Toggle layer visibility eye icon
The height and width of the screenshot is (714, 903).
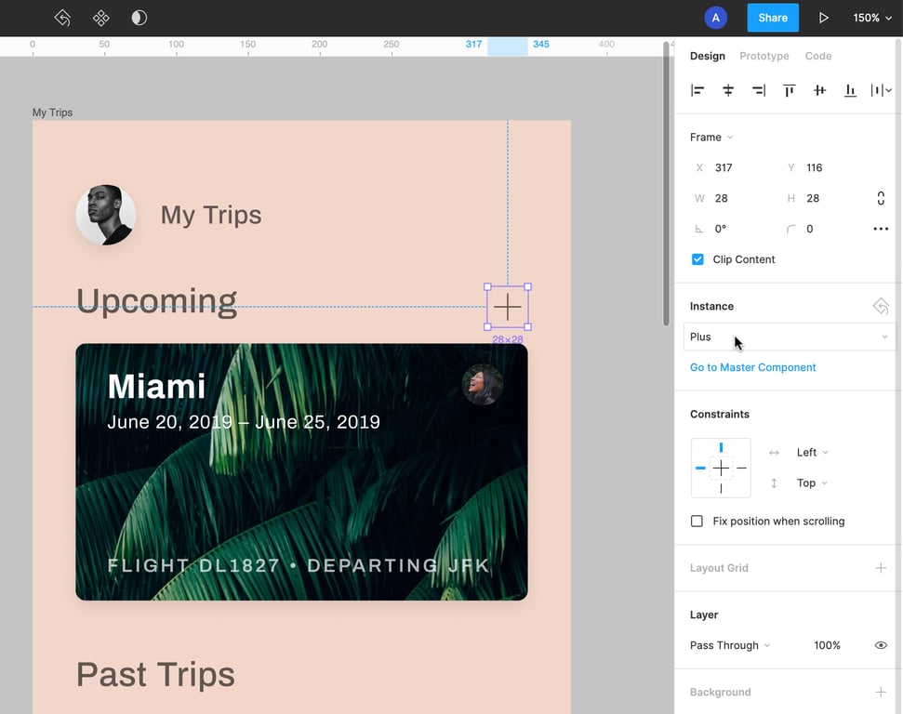(x=880, y=645)
